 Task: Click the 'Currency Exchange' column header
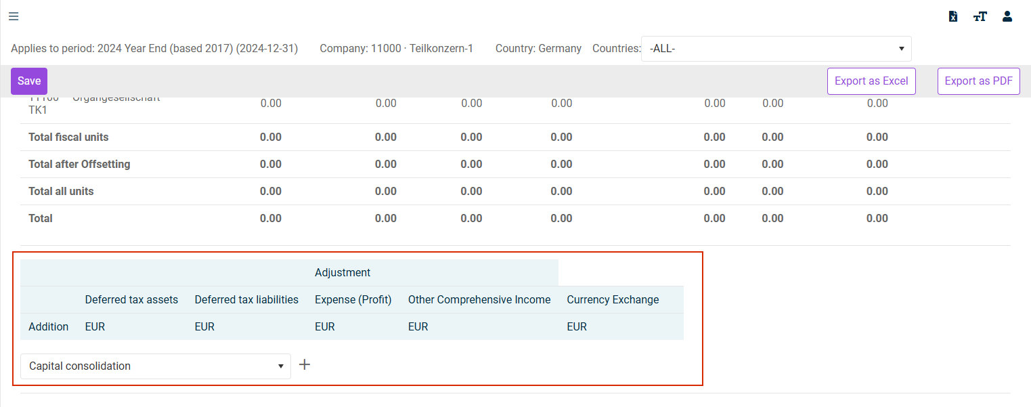(613, 299)
